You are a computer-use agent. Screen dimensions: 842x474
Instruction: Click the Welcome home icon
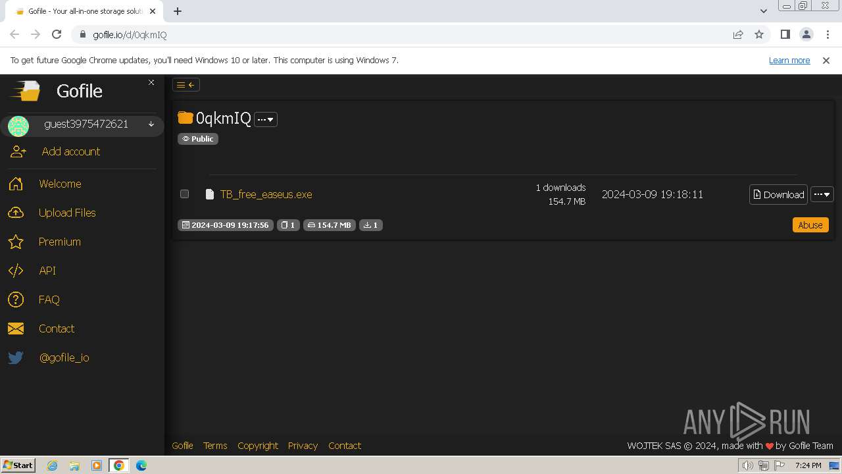[16, 184]
